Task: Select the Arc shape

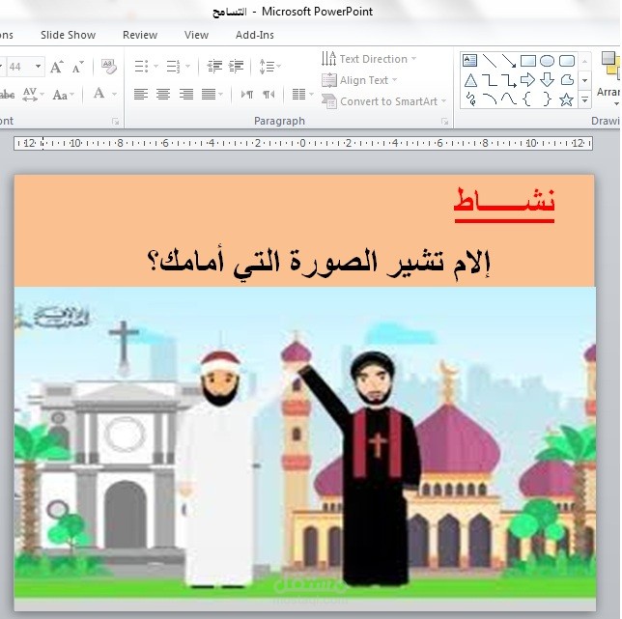Action: pos(490,99)
